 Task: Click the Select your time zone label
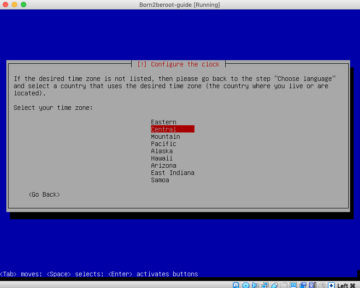53,108
